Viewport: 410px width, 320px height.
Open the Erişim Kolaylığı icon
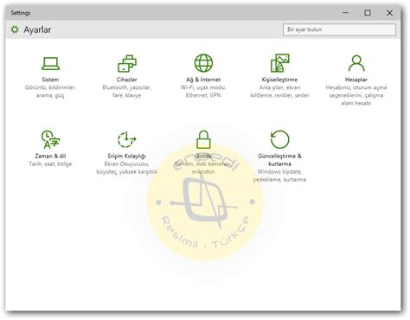(127, 139)
